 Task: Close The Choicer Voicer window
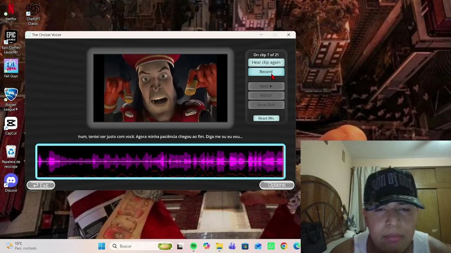289,35
